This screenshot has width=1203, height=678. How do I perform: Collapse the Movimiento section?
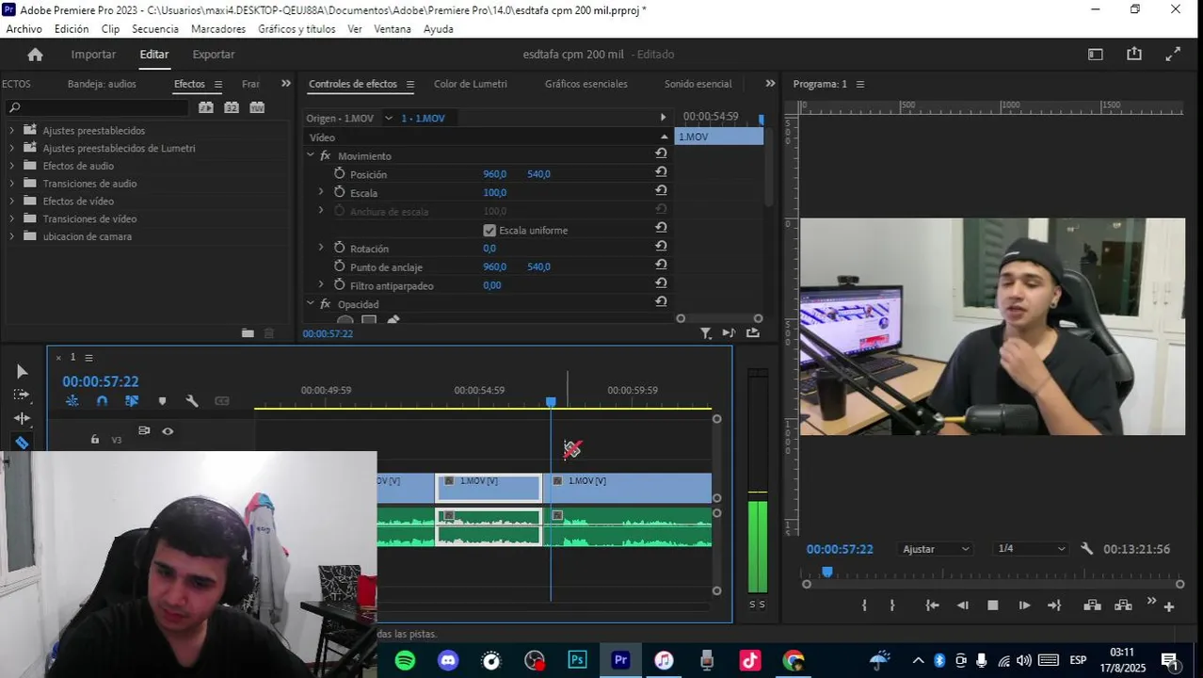[311, 155]
